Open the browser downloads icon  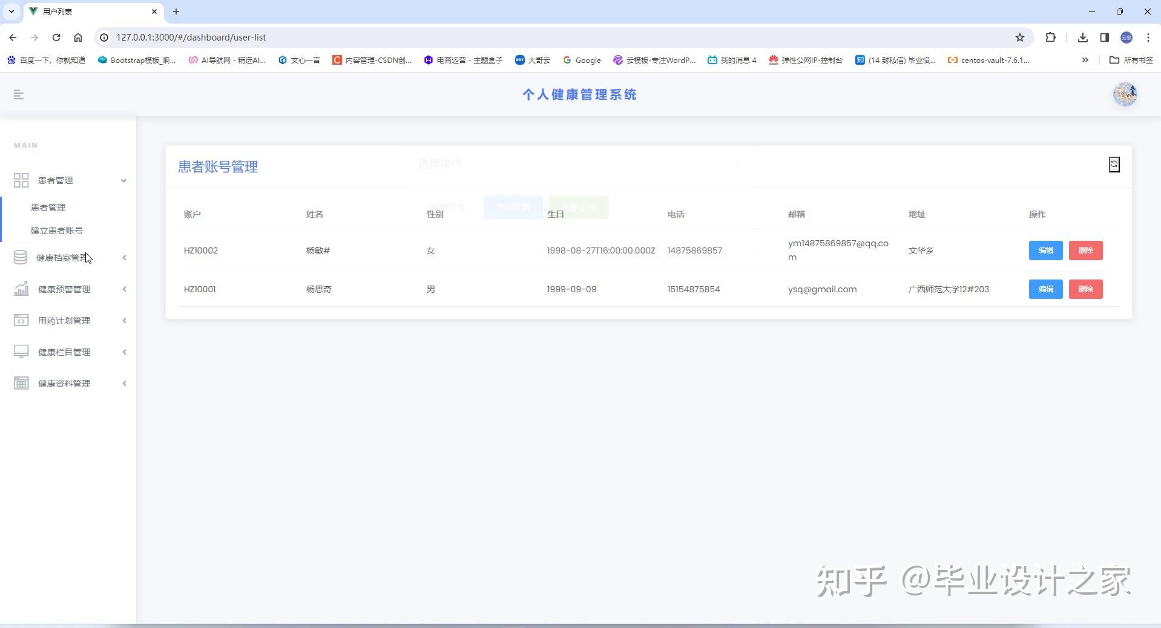coord(1083,38)
